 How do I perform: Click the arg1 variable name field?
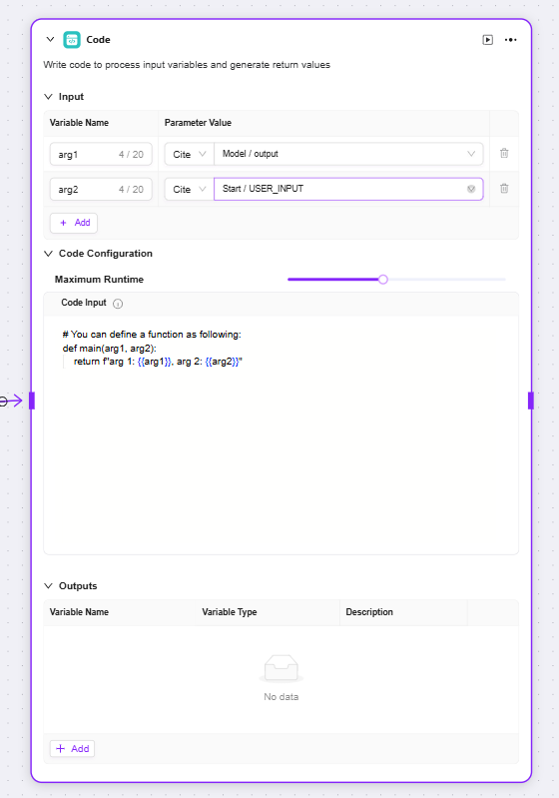(x=101, y=154)
